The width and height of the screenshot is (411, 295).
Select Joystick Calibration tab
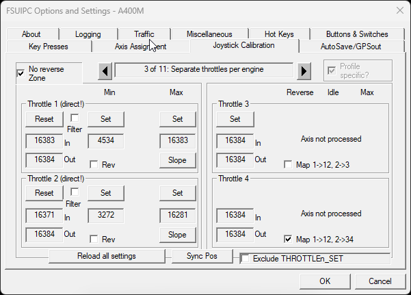click(x=243, y=45)
